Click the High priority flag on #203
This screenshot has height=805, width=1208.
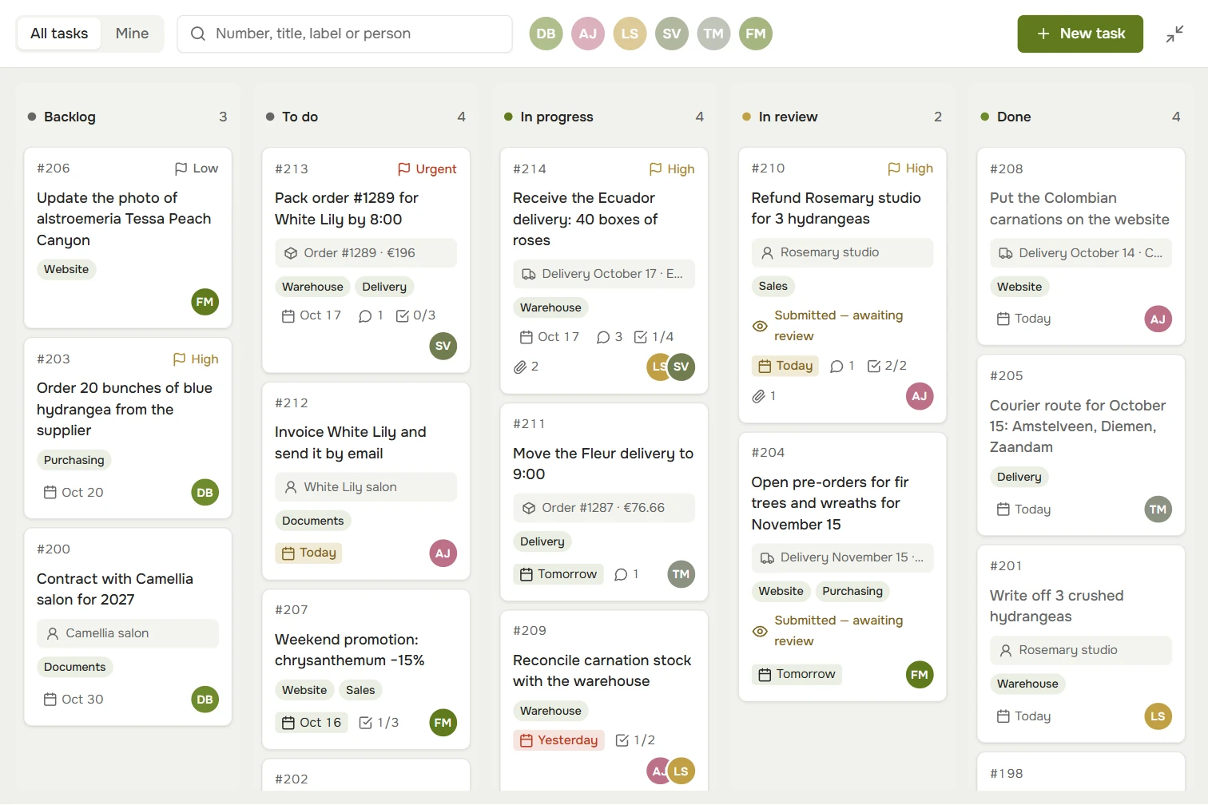tap(196, 359)
